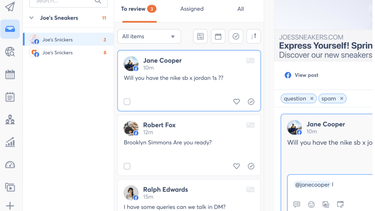This screenshot has height=211, width=375.
Task: Open the globe search monitoring icon
Action: [10, 52]
